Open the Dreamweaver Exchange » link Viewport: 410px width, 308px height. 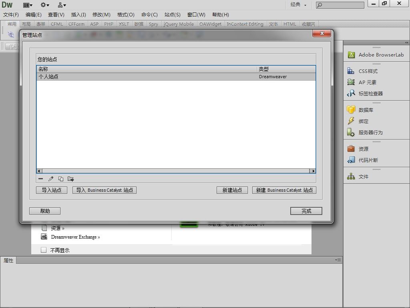(75, 237)
